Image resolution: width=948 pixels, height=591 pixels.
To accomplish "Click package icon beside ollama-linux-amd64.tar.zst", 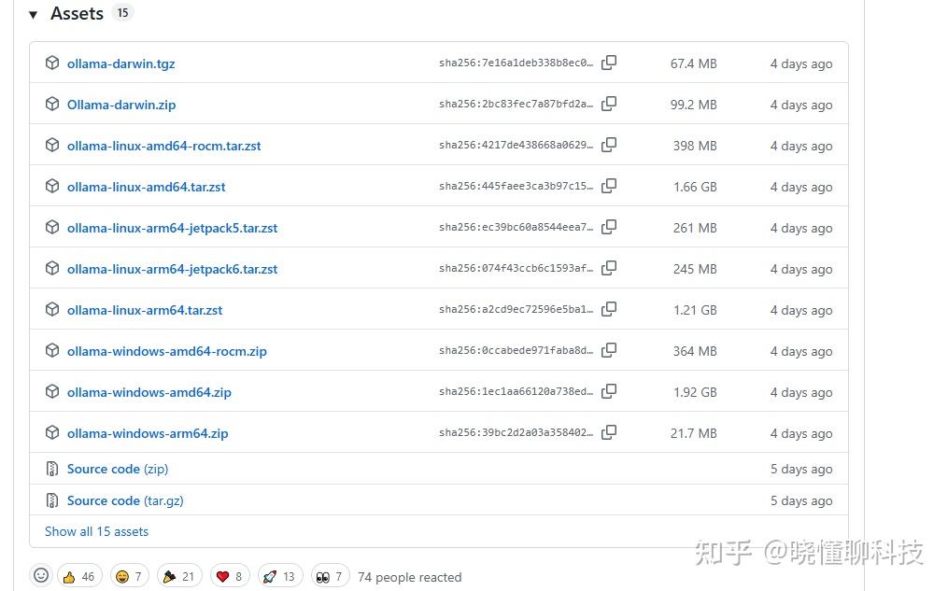I will pyautogui.click(x=52, y=186).
